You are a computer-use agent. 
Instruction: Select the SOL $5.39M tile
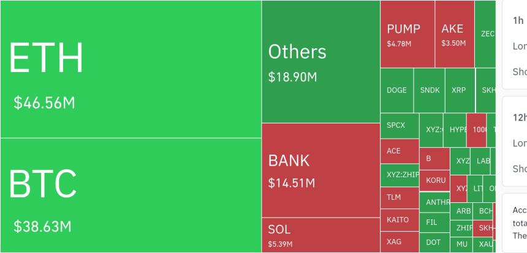[x=321, y=235]
